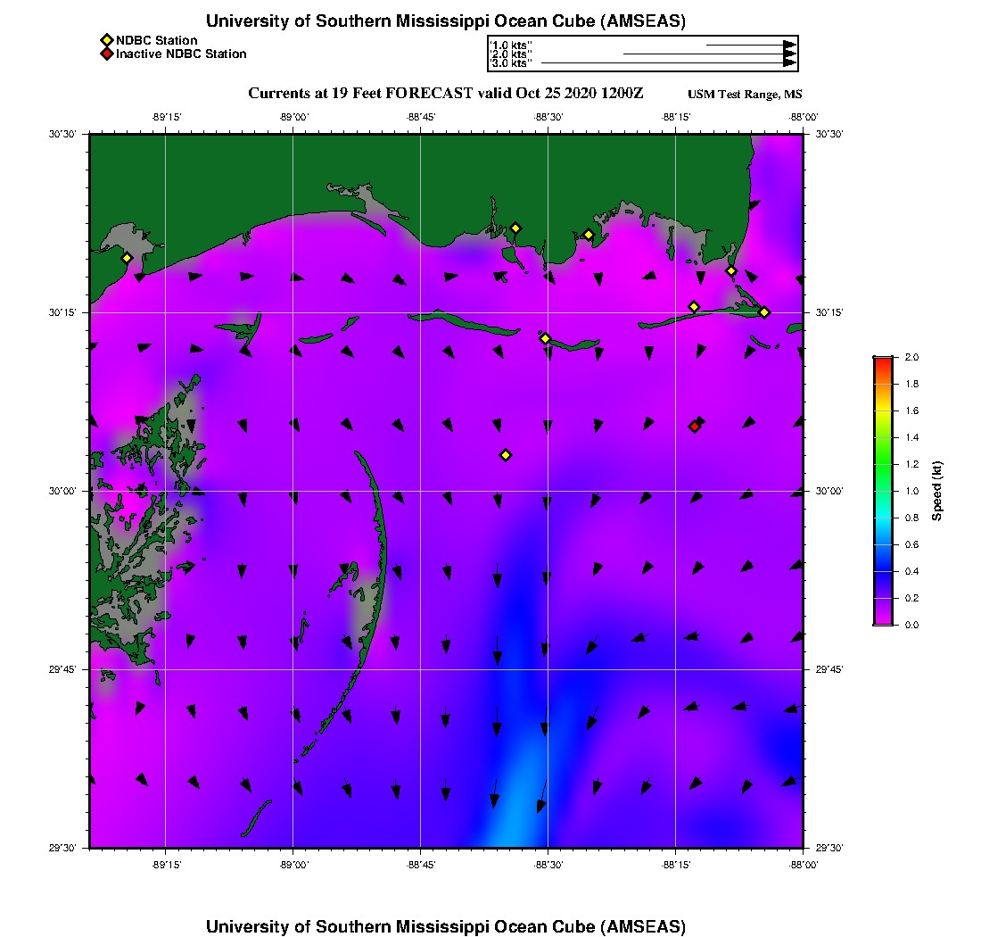
Task: Click the 1.0 tick label on the color bar
Action: click(x=911, y=491)
